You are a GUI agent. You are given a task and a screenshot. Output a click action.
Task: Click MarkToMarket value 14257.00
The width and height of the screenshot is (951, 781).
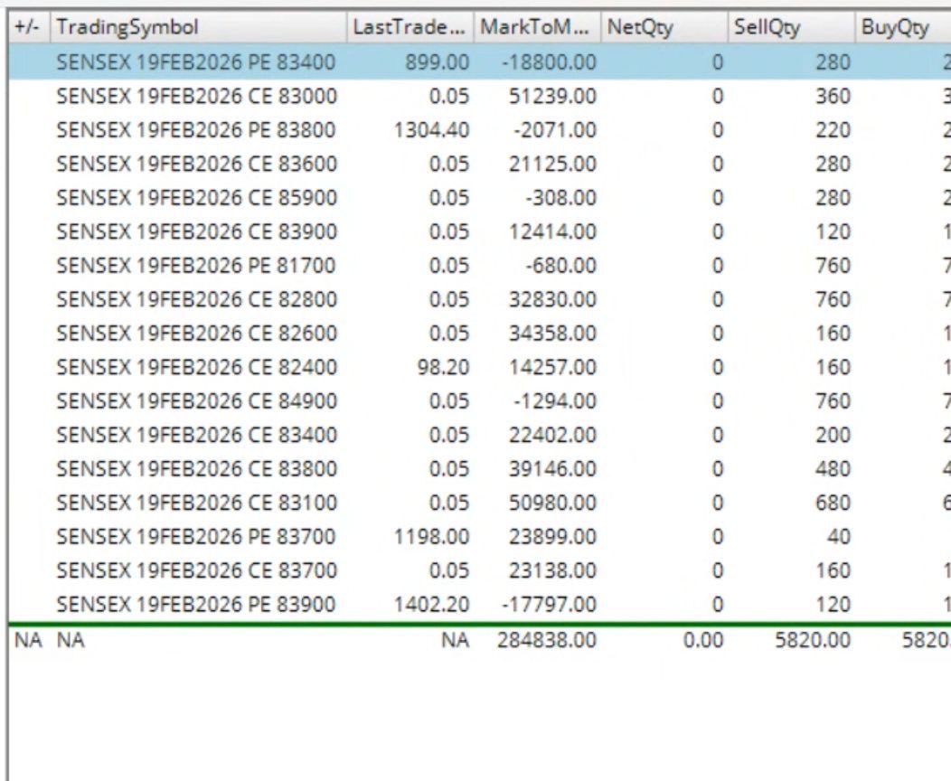(552, 368)
